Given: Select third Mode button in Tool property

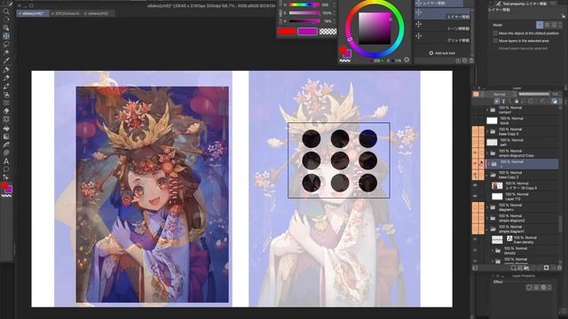Looking at the screenshot, I should click(x=554, y=25).
